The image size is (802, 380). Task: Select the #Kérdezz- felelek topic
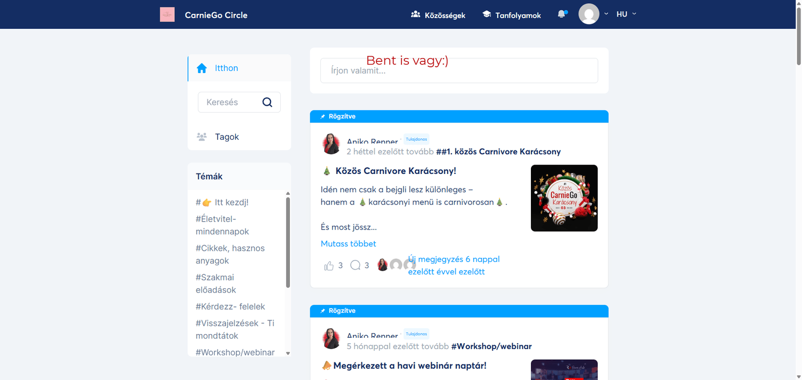click(230, 307)
